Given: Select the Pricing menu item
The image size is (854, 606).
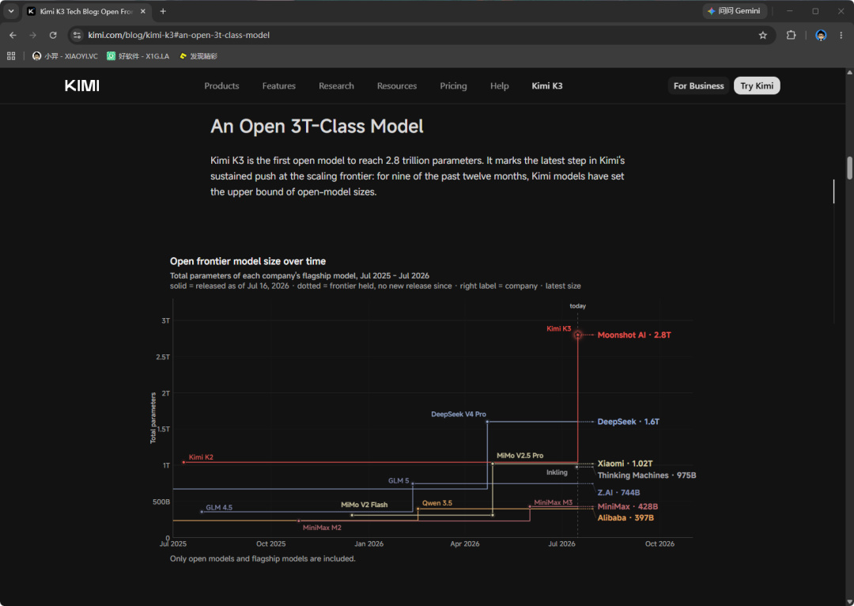Looking at the screenshot, I should (x=453, y=85).
